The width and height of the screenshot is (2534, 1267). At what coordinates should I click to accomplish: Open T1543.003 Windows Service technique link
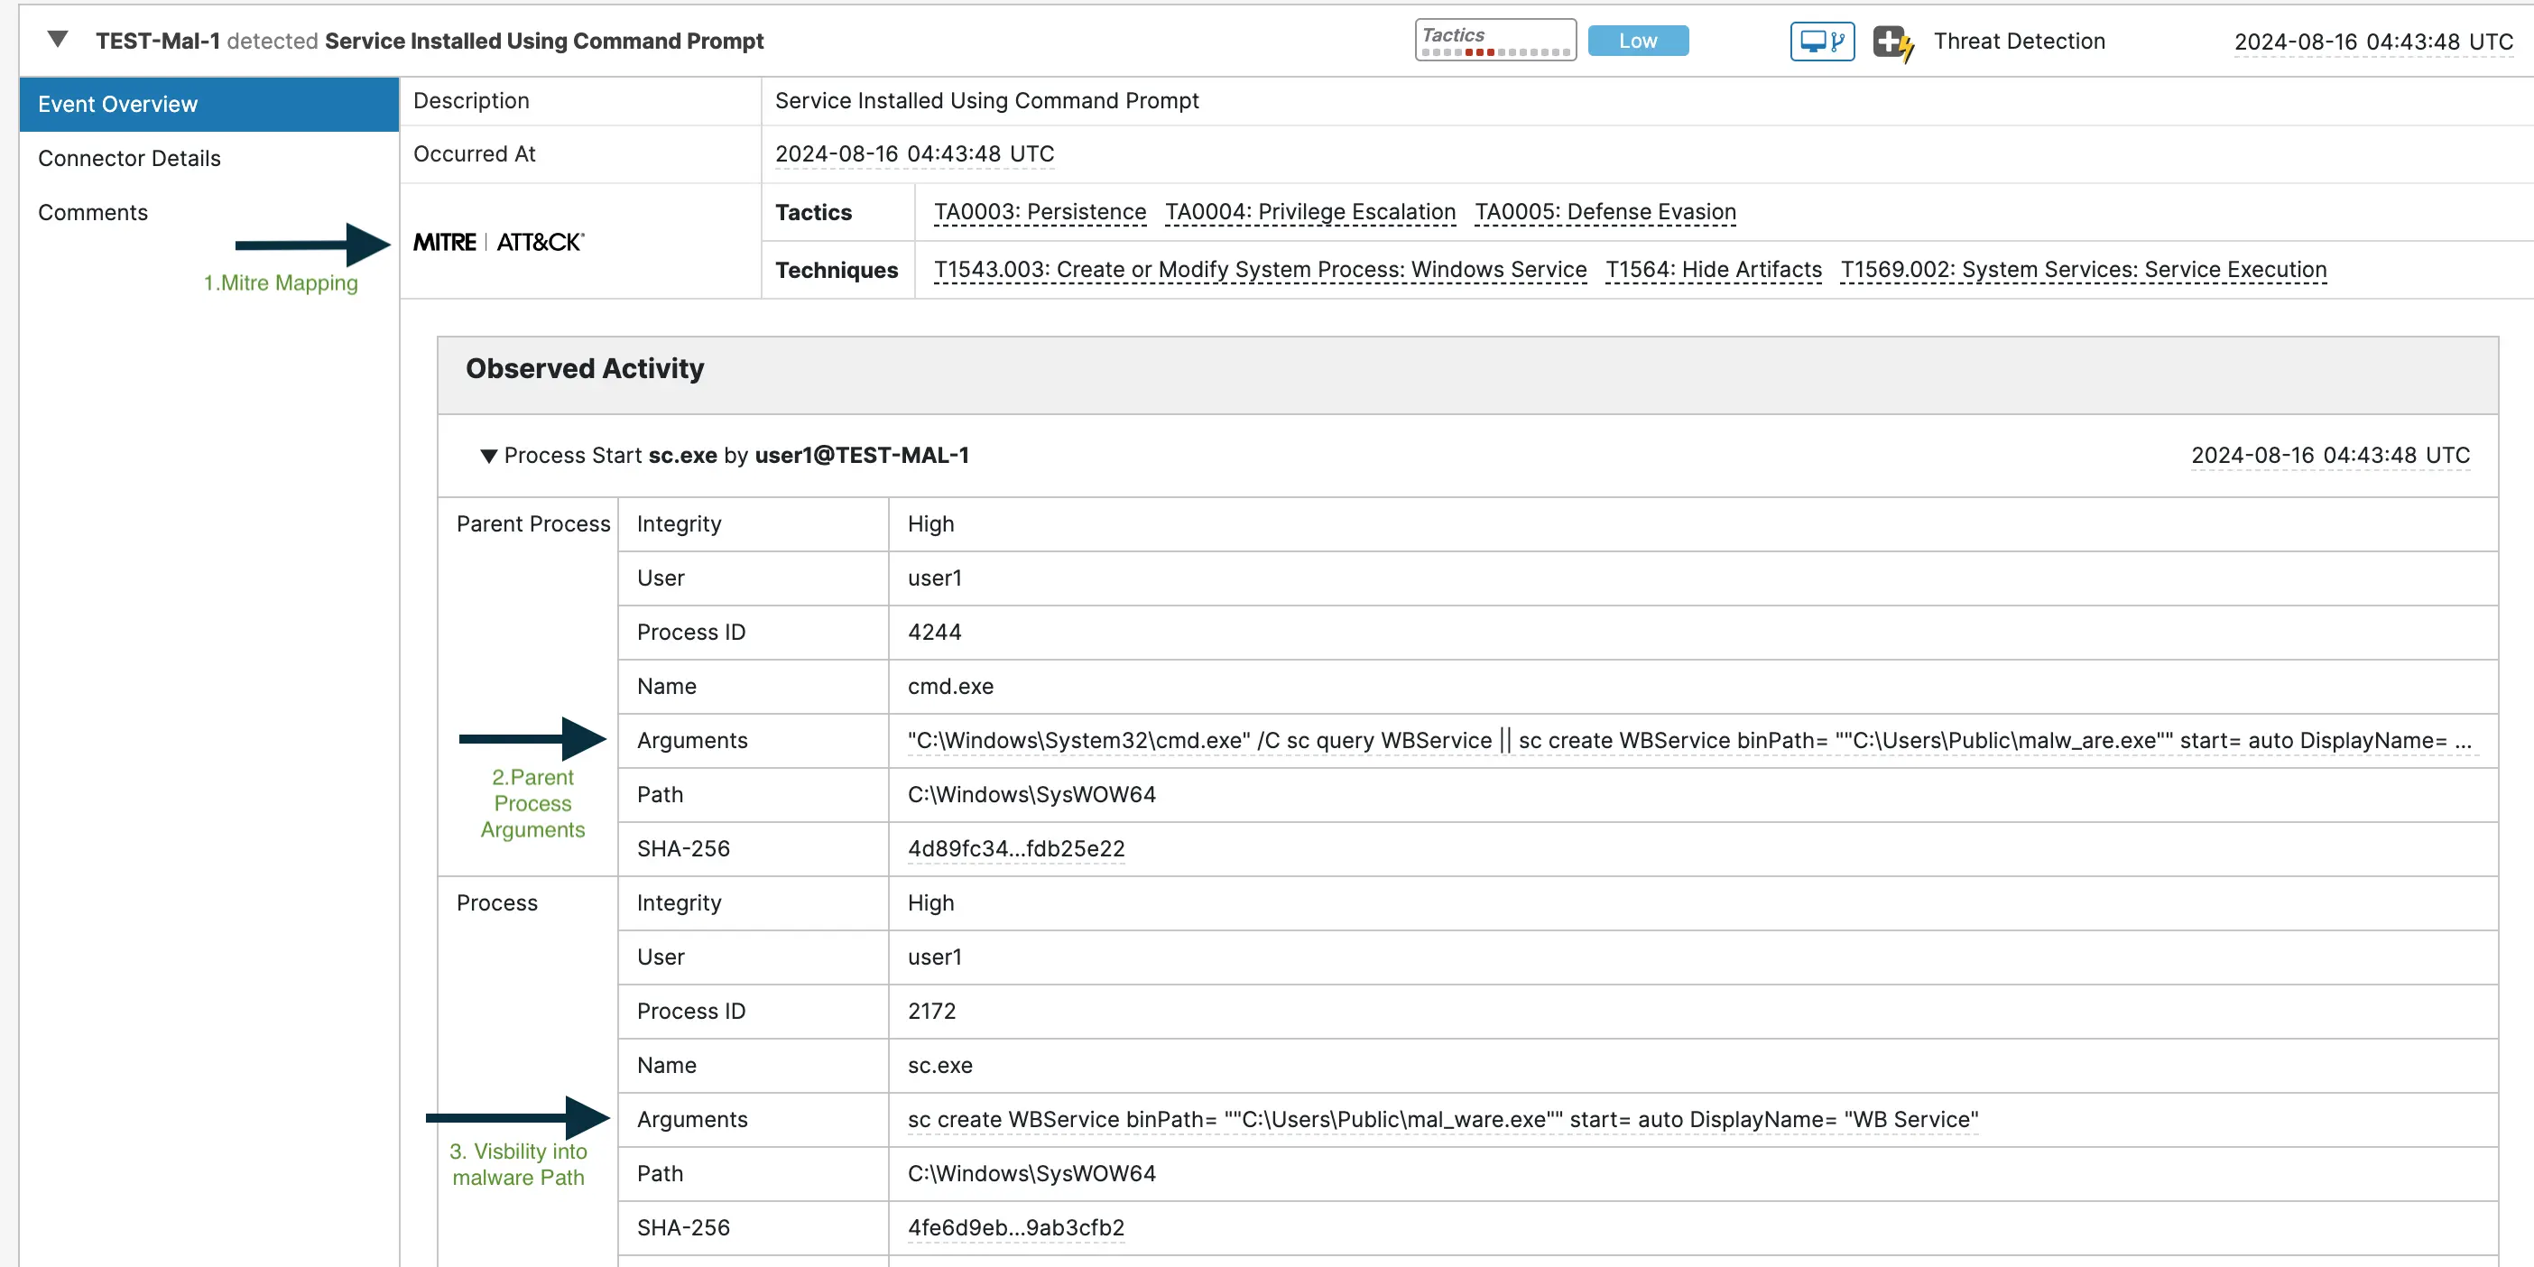(1259, 270)
